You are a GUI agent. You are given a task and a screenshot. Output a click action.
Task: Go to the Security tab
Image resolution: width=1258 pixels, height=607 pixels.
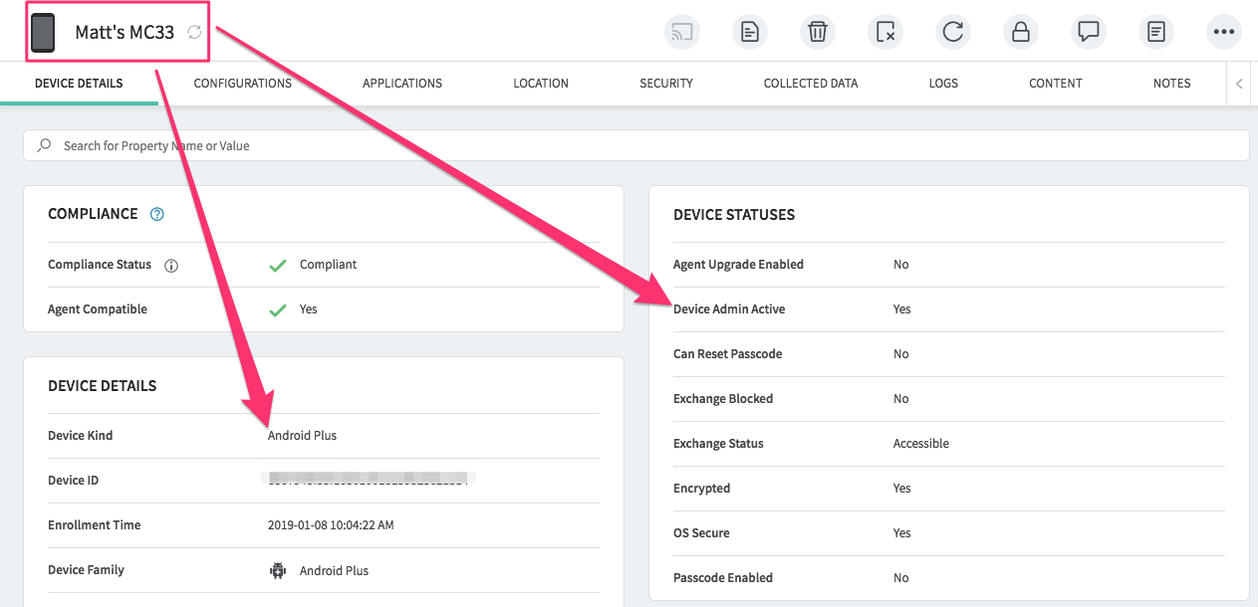click(666, 84)
